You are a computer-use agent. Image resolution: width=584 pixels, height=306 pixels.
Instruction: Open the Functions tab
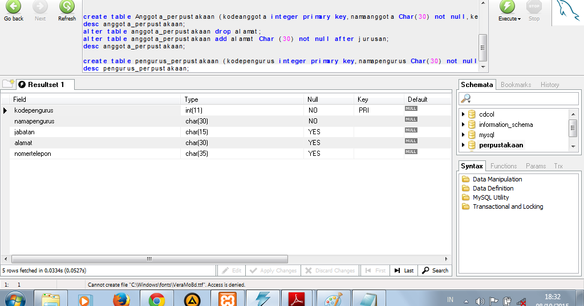point(504,166)
